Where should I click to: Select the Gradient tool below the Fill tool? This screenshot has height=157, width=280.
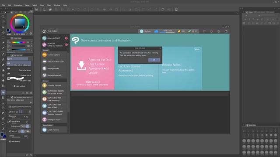pos(3,97)
